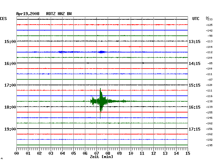Viewport: 214px width, 162px height.
Task: Select the 16:00 local time label
Action: point(10,64)
